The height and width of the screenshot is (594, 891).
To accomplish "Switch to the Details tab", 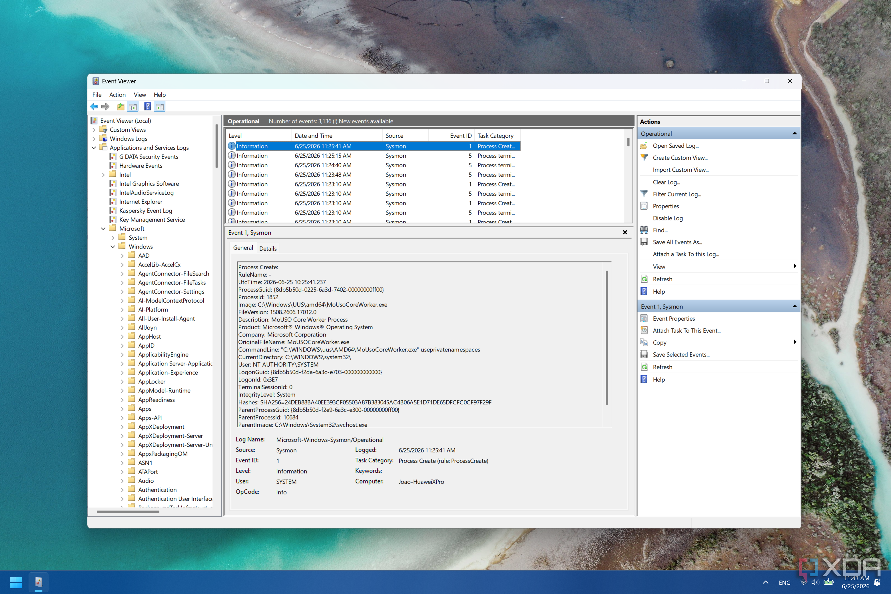I will coord(268,248).
